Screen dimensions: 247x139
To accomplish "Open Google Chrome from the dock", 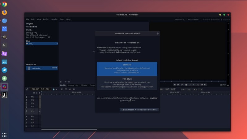I will point(4,4).
